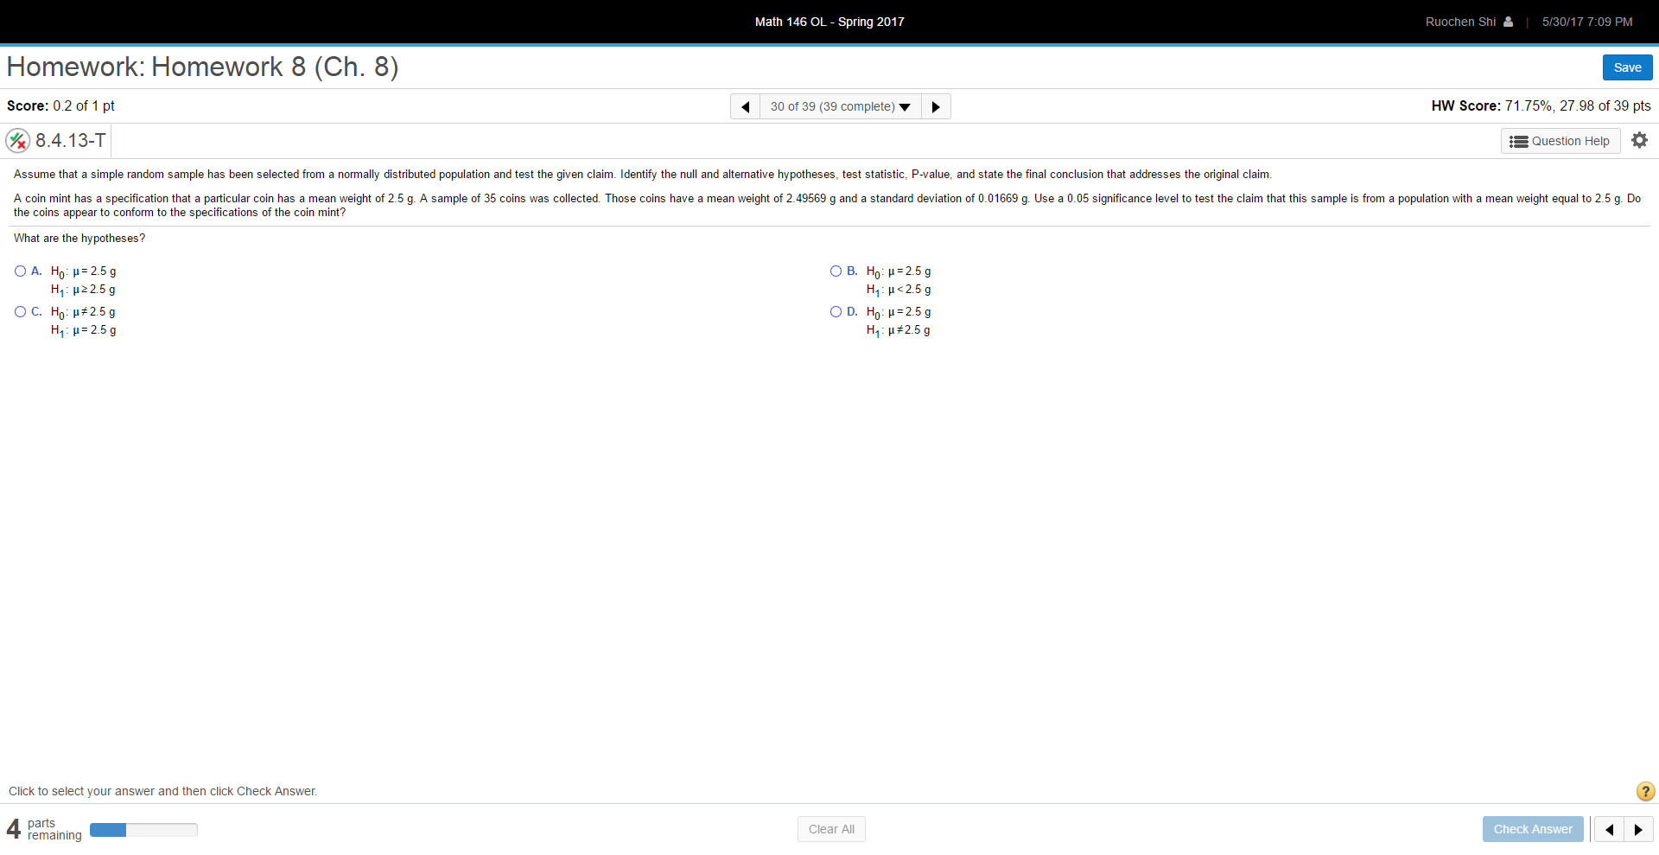Screen dimensions: 1659x855
Task: Save the homework with the Save button
Action: click(1627, 67)
